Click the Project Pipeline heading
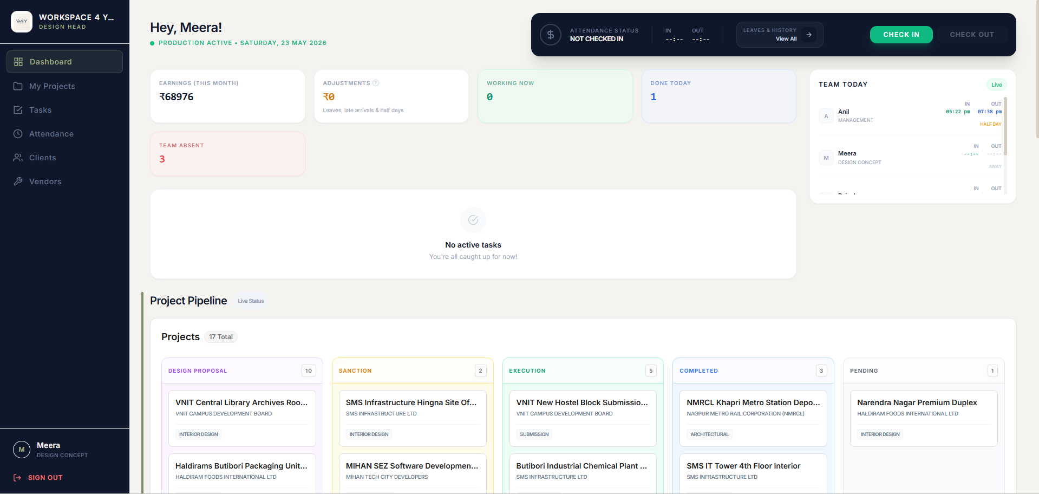 [x=188, y=301]
